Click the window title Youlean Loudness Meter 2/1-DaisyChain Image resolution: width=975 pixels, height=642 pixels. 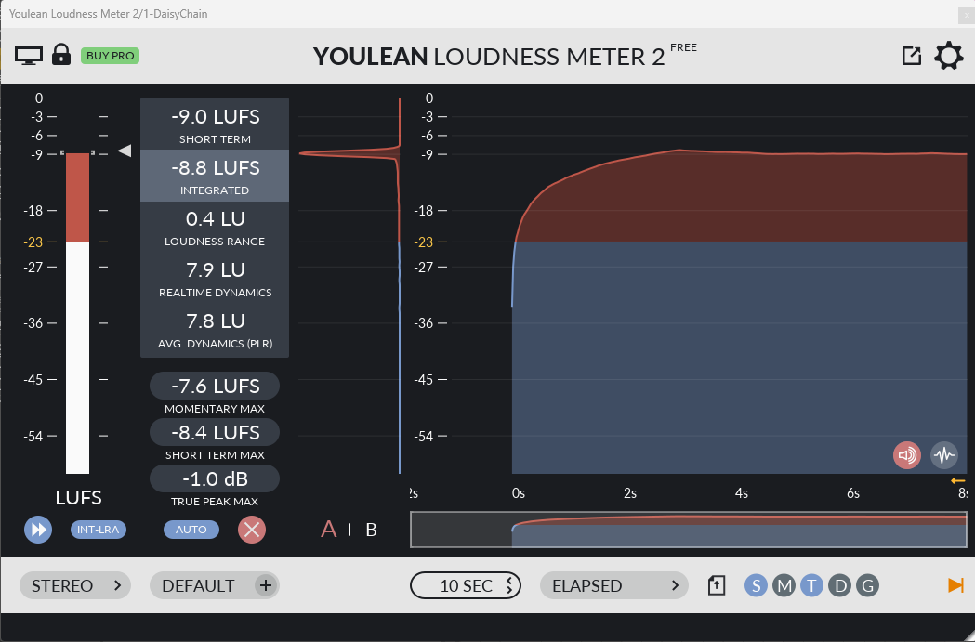(108, 14)
